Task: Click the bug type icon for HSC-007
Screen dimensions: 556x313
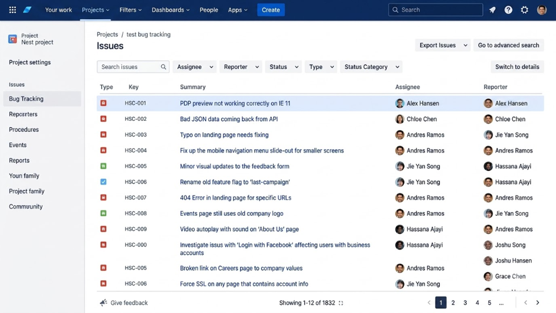Action: [103, 197]
